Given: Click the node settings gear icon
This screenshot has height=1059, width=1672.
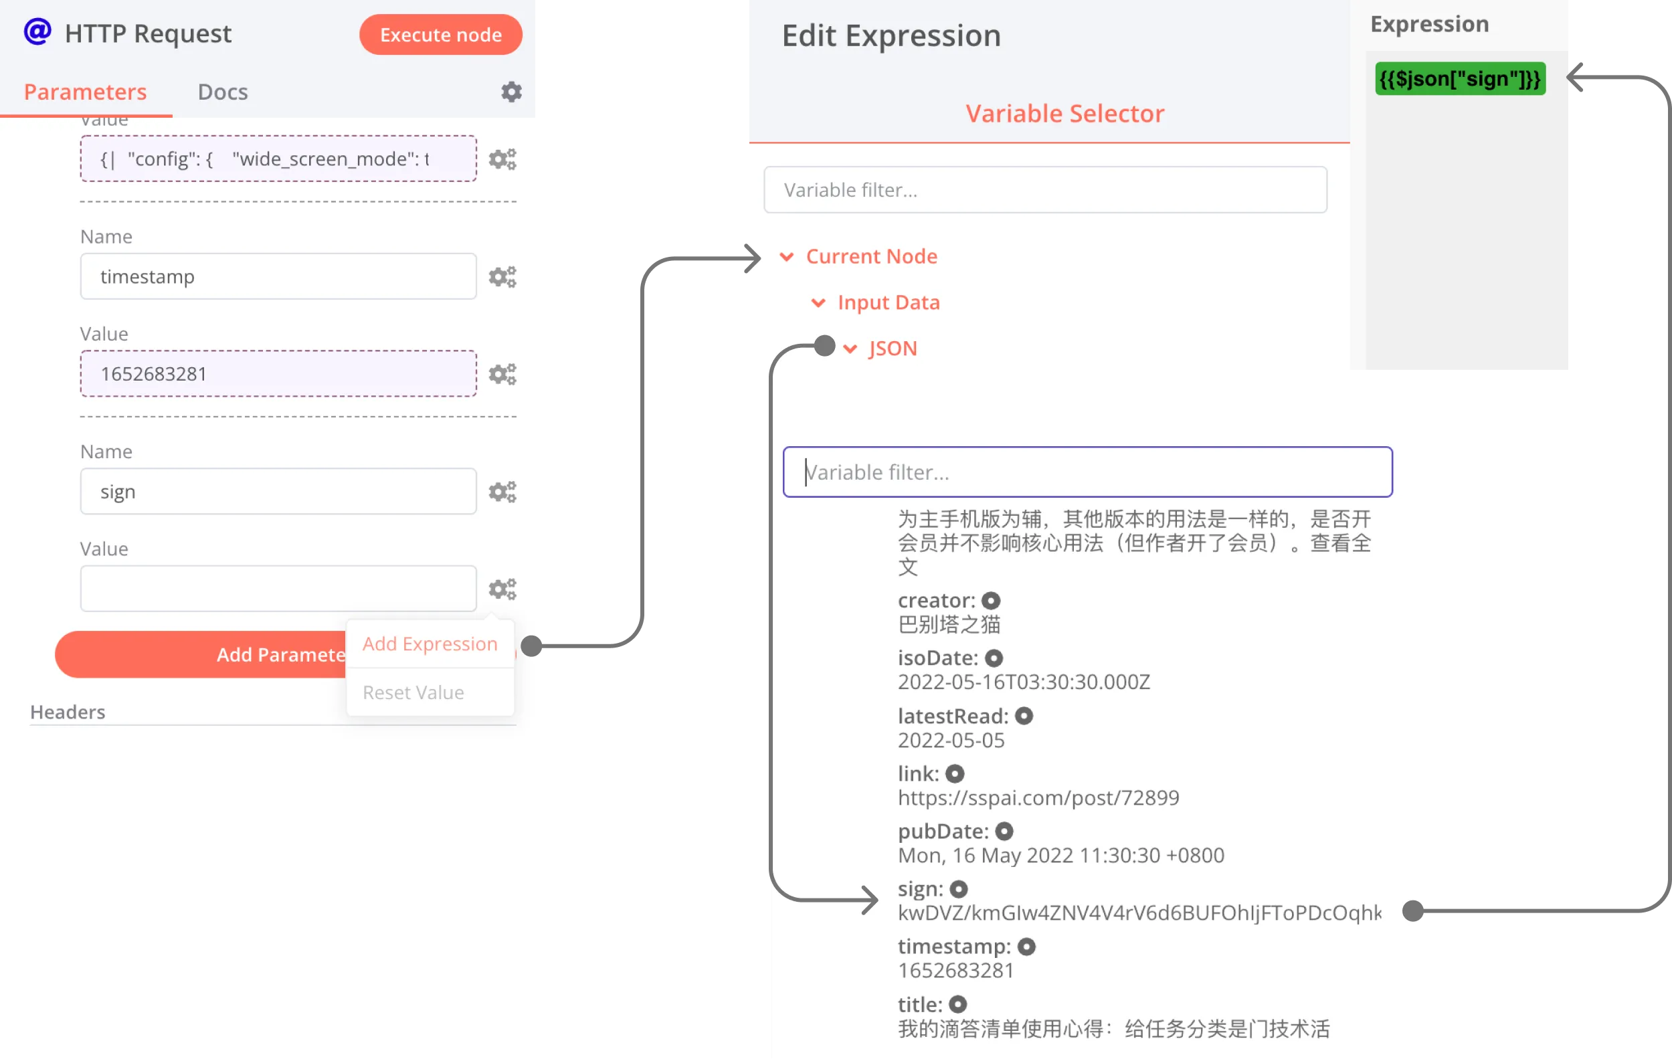Looking at the screenshot, I should (x=511, y=92).
